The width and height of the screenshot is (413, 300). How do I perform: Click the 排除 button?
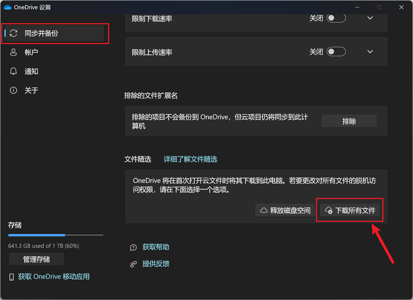coord(349,121)
